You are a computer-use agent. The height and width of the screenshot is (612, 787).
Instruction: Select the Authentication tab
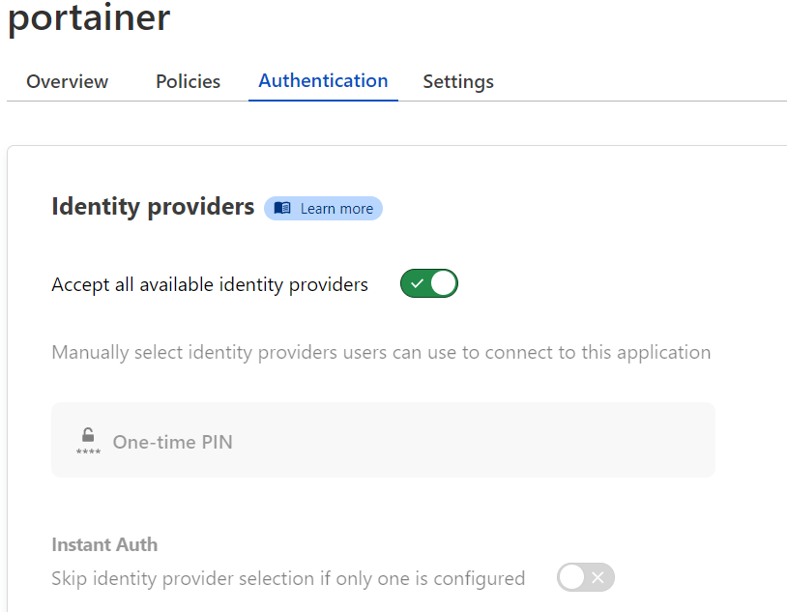(323, 81)
